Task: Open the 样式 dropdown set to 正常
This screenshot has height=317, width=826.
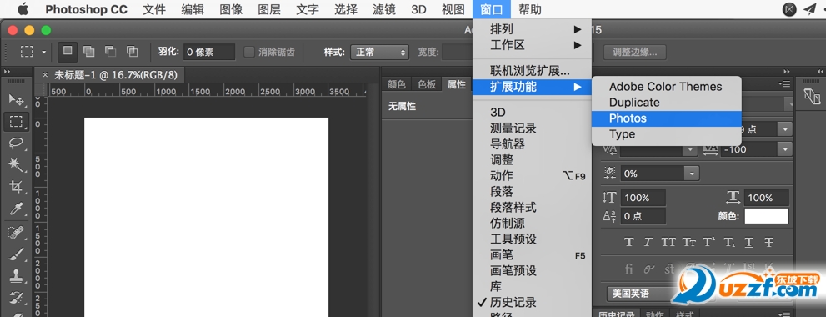Action: click(379, 53)
